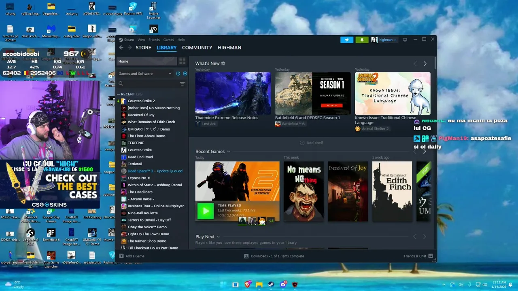Screen dimensions: 518x291
Task: Click the Lost Ark game tag
Action: click(206, 124)
